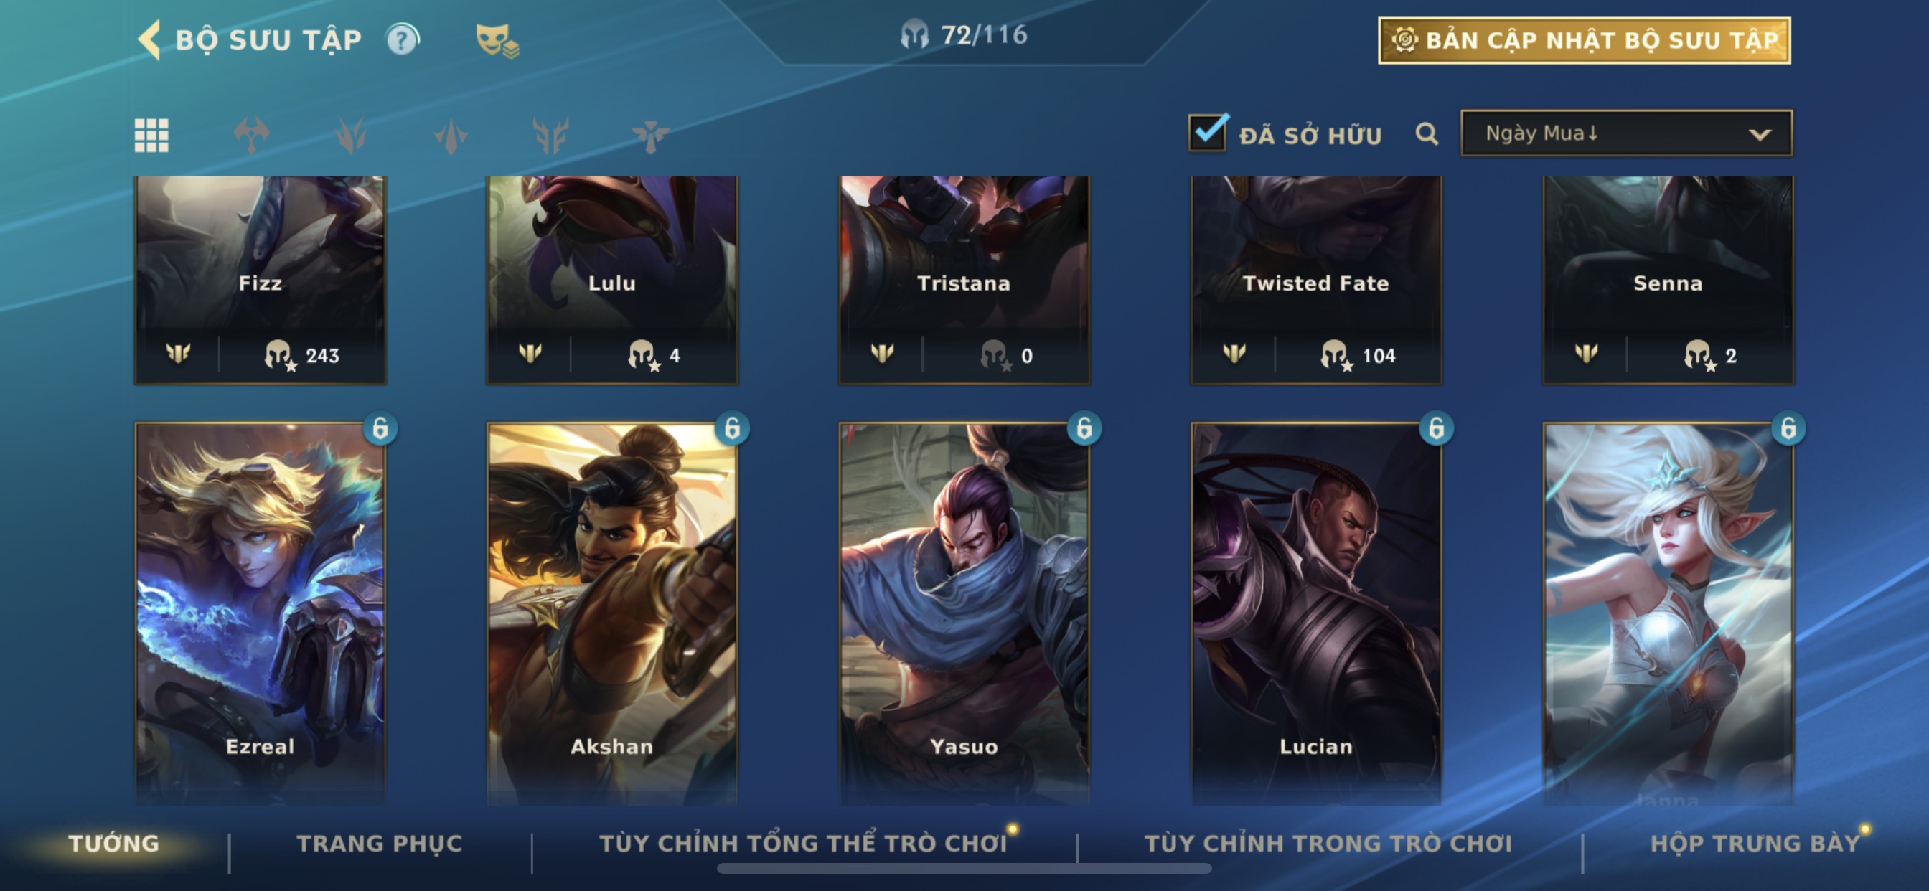
Task: Switch to the Trang Phục tab
Action: [380, 843]
